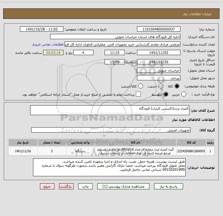Click the goods group field تجهیزات امنیتی
Image resolution: width=223 pixels, height=216 pixels.
point(111,130)
